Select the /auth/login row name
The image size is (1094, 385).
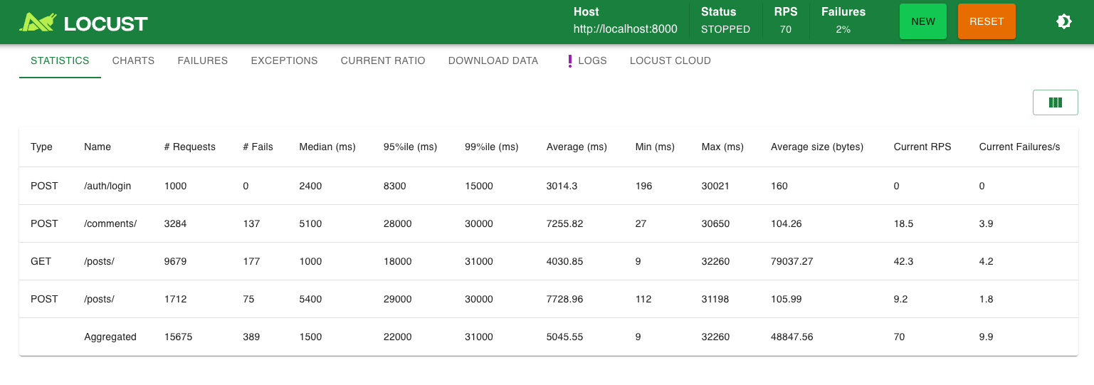(107, 186)
